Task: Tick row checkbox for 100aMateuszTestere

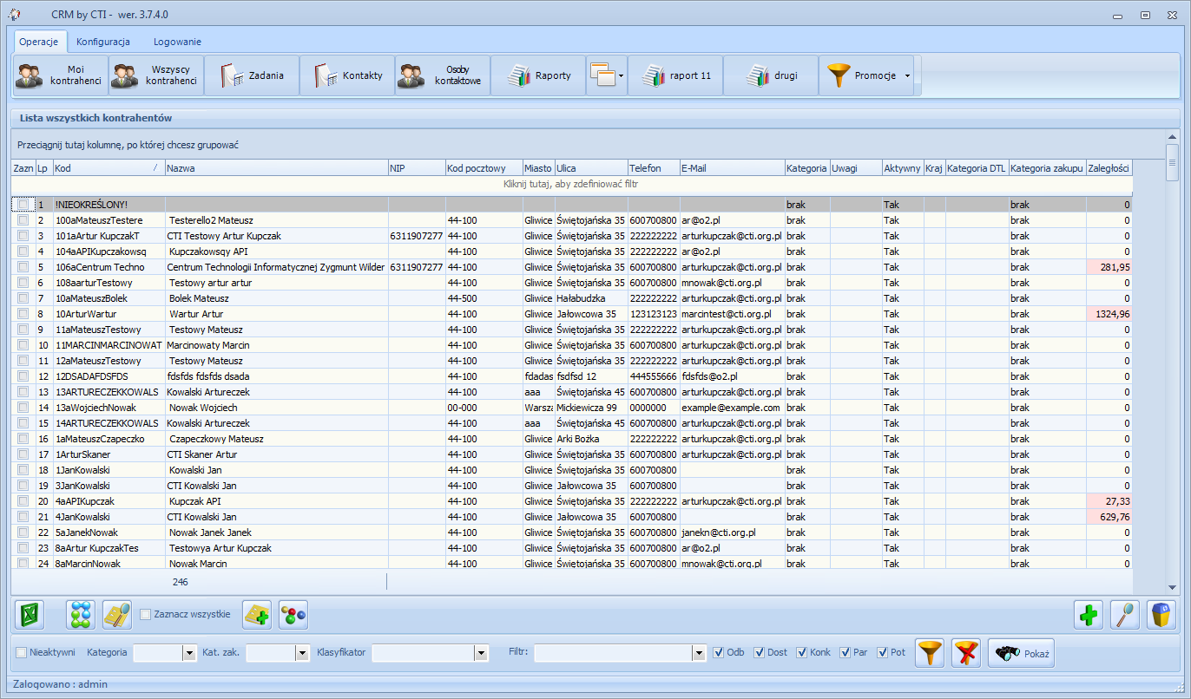Action: click(23, 220)
